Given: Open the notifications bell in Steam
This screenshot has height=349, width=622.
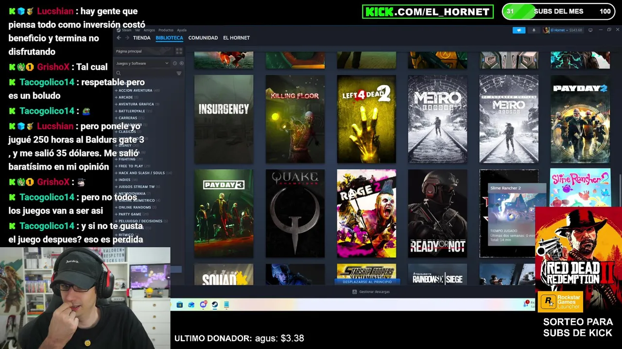Looking at the screenshot, I should tap(534, 30).
